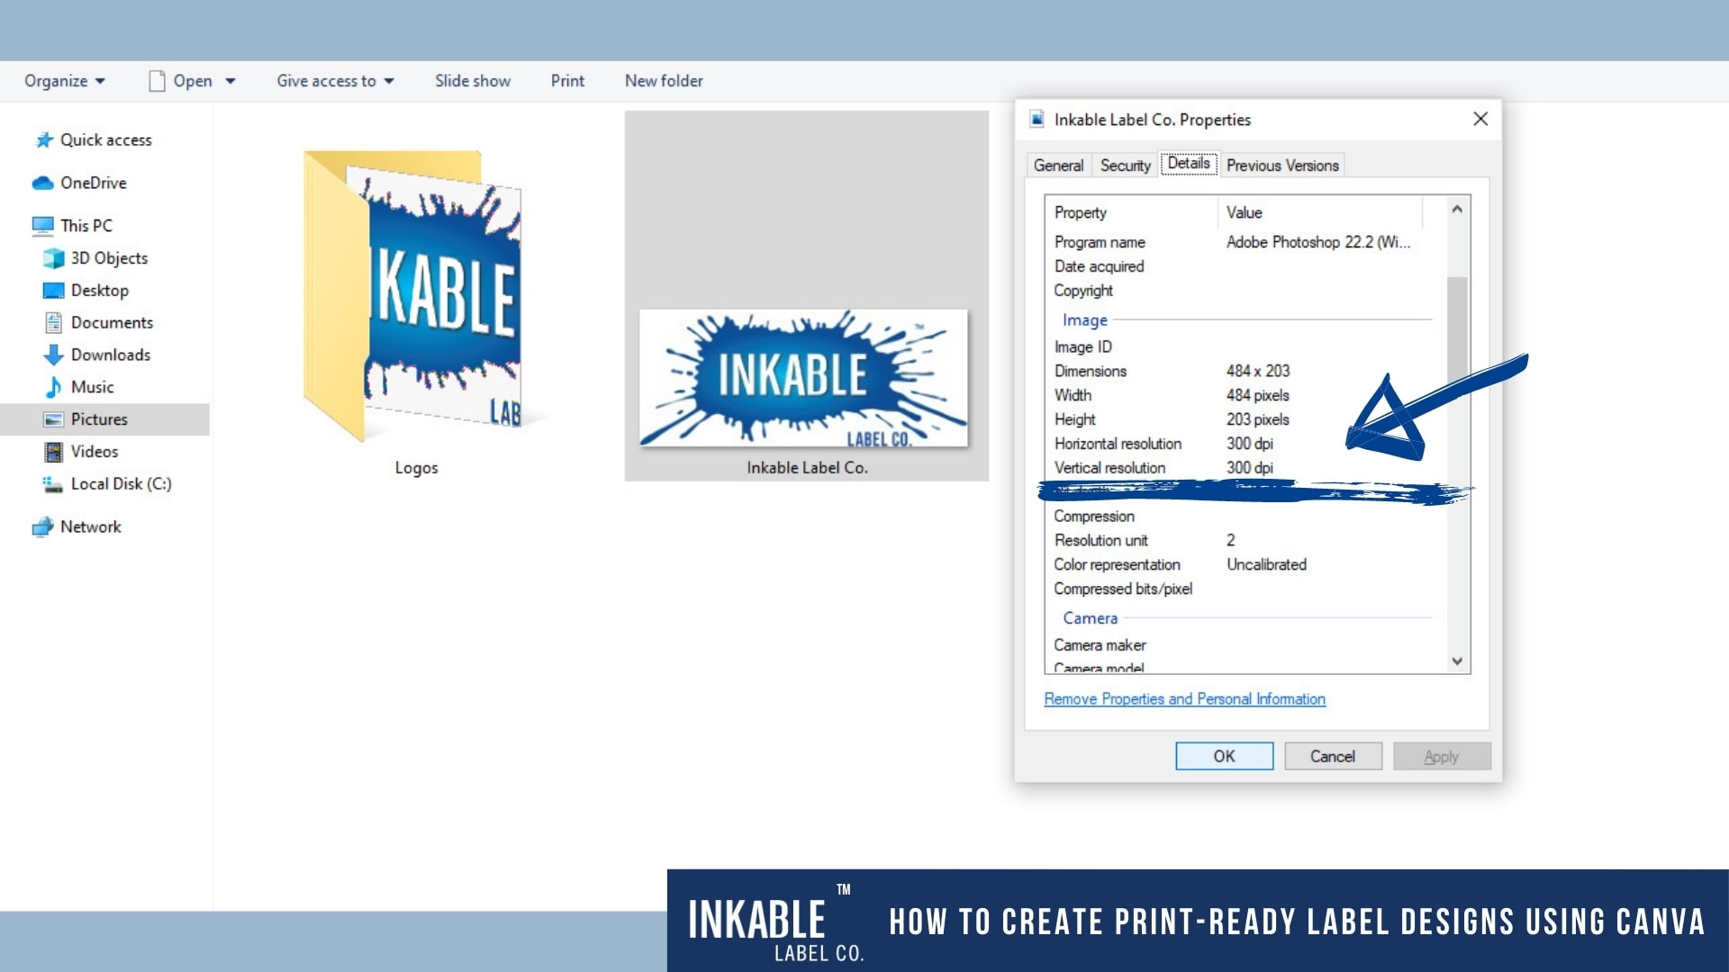Open the Network icon in the sidebar

coord(41,526)
